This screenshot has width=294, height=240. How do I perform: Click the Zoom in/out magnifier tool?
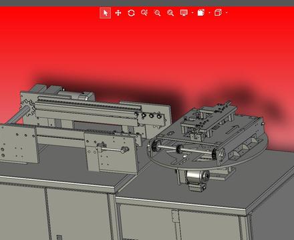click(x=144, y=13)
